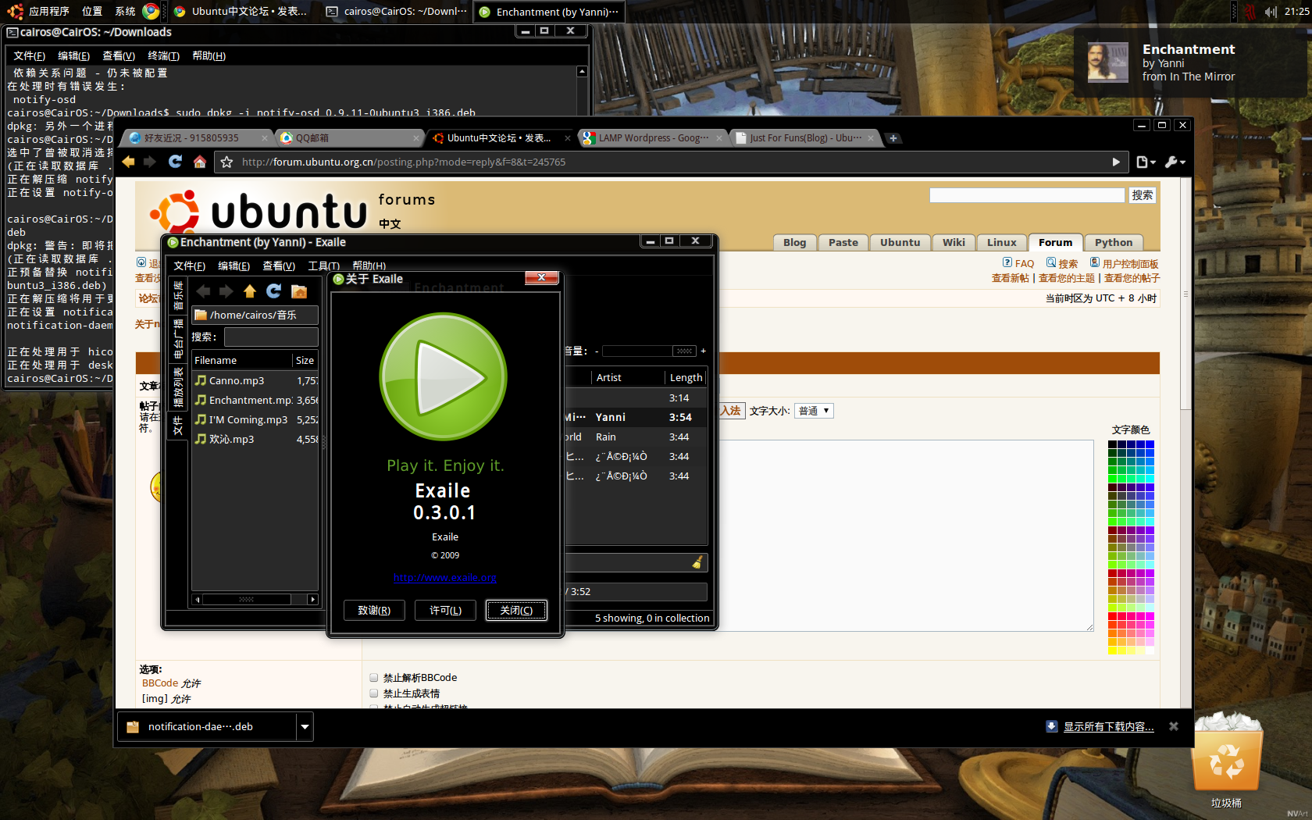Click the Exaile volume slider handle

coord(684,351)
